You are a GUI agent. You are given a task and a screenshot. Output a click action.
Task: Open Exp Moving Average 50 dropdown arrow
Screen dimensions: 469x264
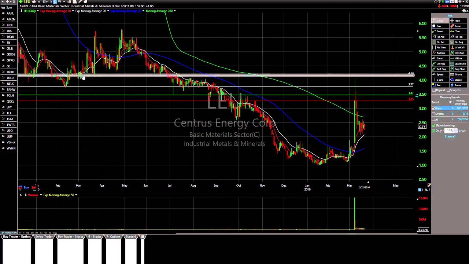point(76,195)
